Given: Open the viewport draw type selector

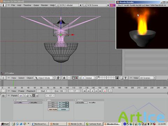Looking at the screenshot, I should (x=58, y=78).
